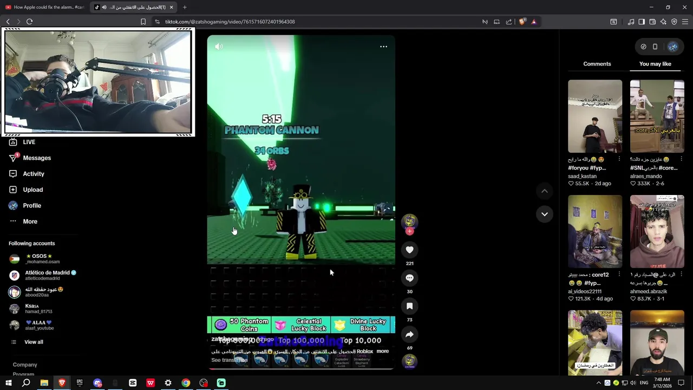Open the ai_videos22111 video thumbnail

[x=595, y=232]
